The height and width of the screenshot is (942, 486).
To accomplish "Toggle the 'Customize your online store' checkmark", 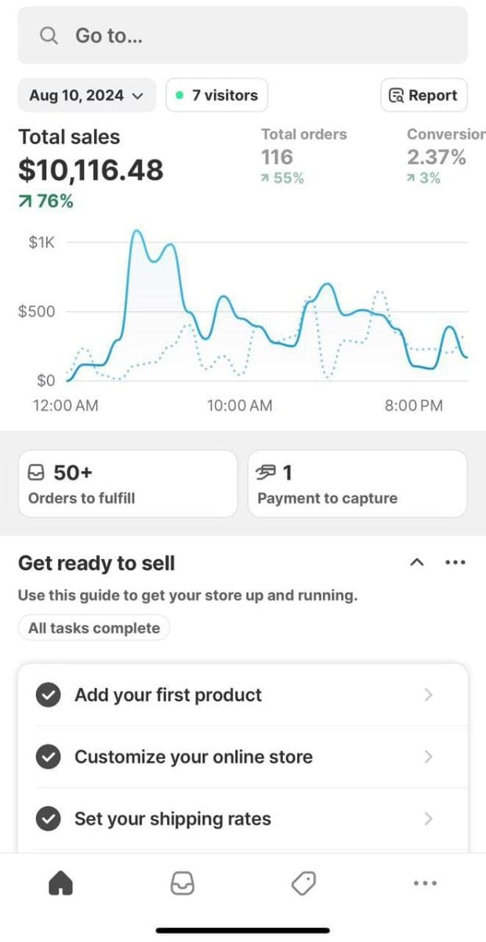I will click(x=48, y=757).
